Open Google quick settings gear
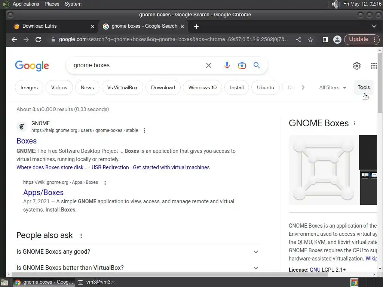The width and height of the screenshot is (383, 287). coord(356,66)
